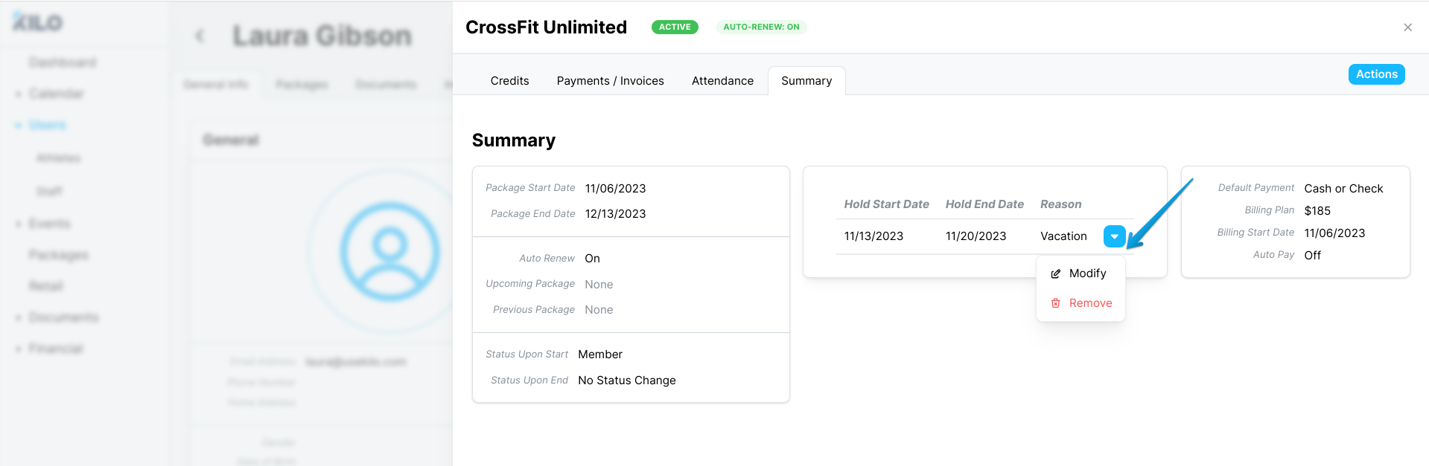The image size is (1429, 466).
Task: Click Laura Gibson's profile avatar
Action: (389, 251)
